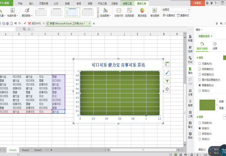The height and width of the screenshot is (156, 226).
Task: Select the Solid fill (纯色填充) radio option
Action: [200, 69]
